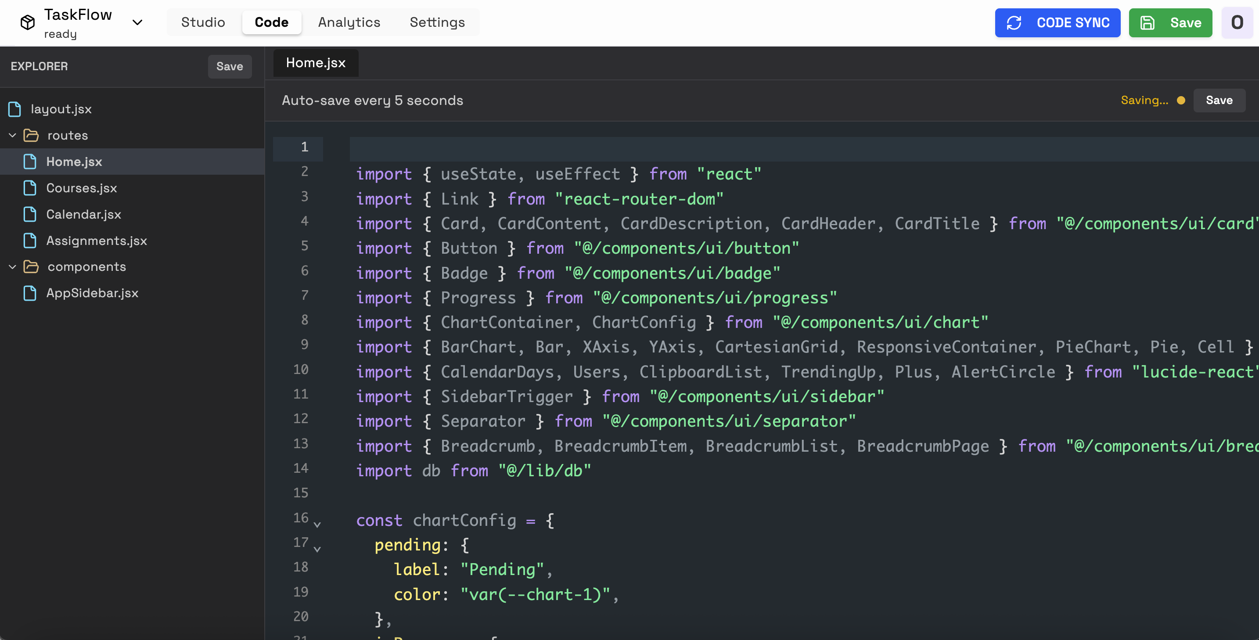Screen dimensions: 1259x640
Task: Open the TaskFlow project dropdown chevron
Action: pyautogui.click(x=137, y=22)
